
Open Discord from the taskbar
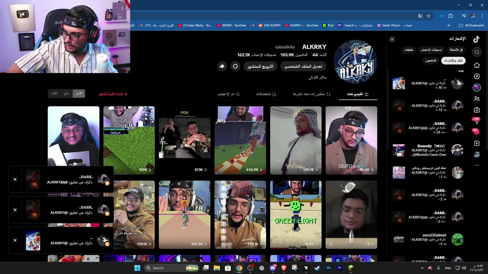click(273, 268)
